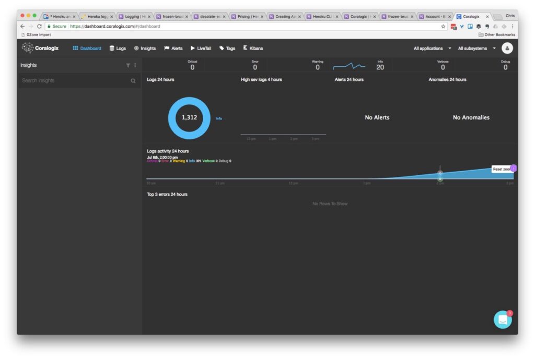This screenshot has height=359, width=535.
Task: Close the active Coralogix browser tab
Action: (487, 16)
